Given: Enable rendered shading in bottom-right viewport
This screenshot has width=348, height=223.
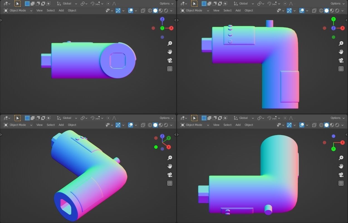Looking at the screenshot, I should coord(337,125).
